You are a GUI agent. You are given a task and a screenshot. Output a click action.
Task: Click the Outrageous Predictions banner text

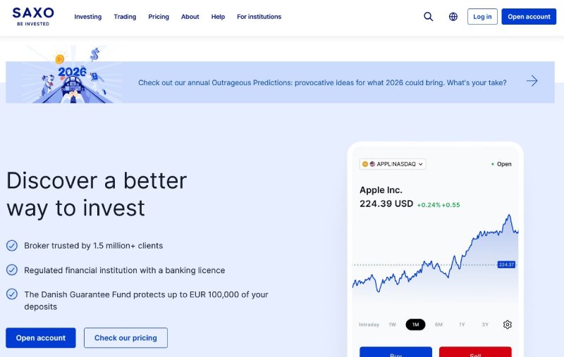pyautogui.click(x=322, y=82)
